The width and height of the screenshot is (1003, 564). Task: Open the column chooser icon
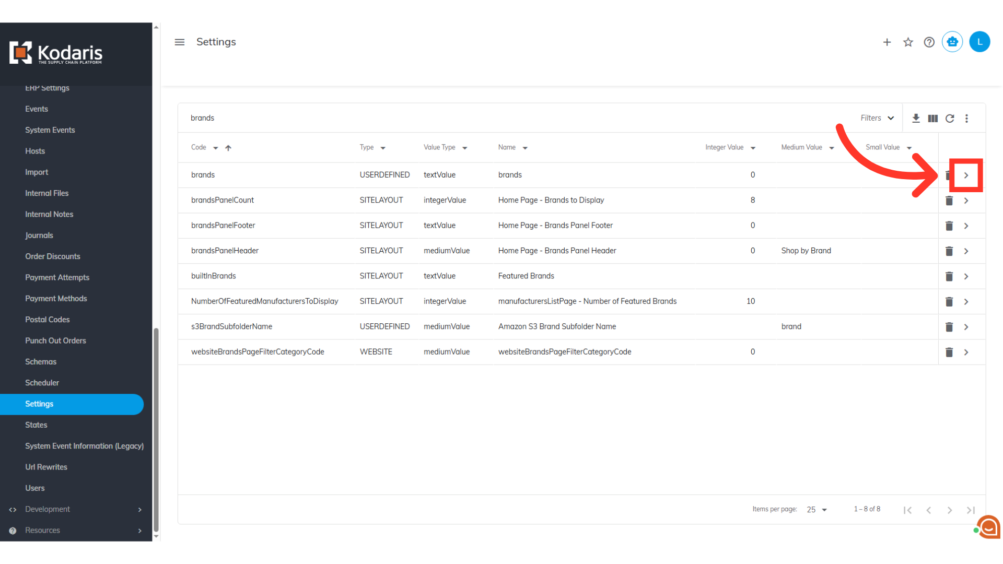pyautogui.click(x=932, y=119)
